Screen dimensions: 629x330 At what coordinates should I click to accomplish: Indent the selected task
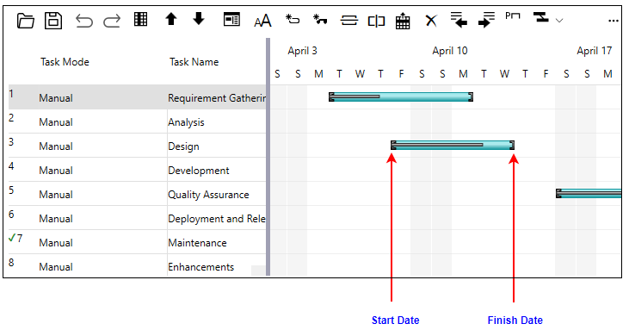tap(486, 20)
